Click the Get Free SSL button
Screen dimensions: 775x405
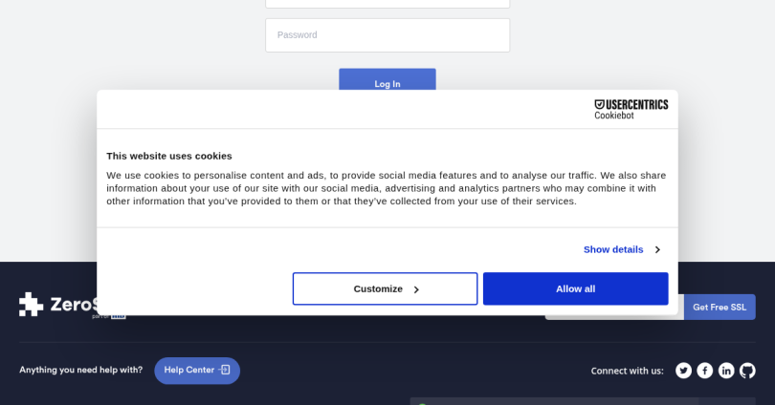tap(720, 307)
